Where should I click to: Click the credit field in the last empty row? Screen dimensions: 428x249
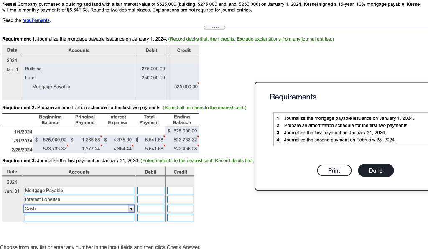pos(181,217)
